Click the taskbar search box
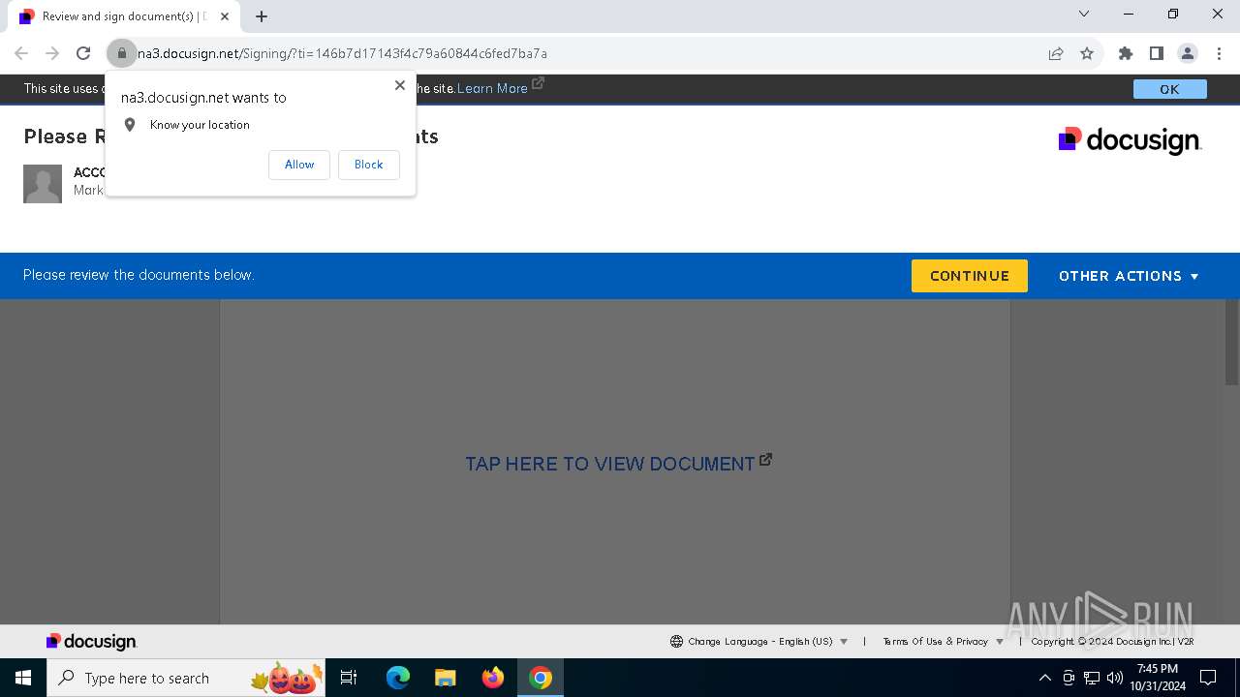Viewport: 1240px width, 697px height. pyautogui.click(x=186, y=678)
